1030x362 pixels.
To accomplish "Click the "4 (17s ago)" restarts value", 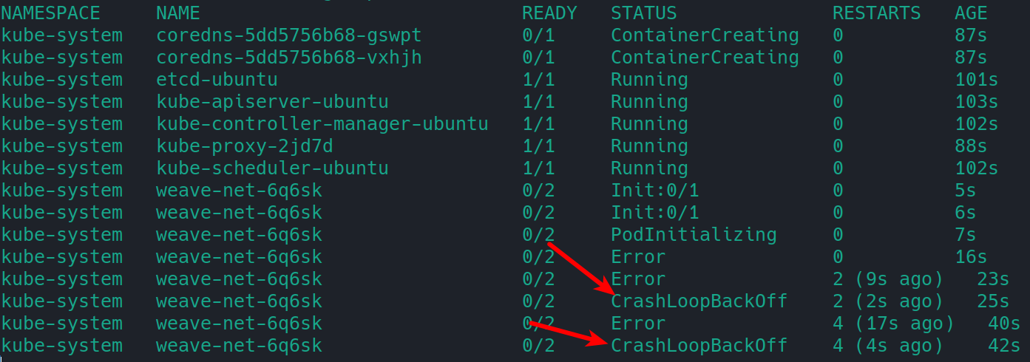I will click(893, 323).
